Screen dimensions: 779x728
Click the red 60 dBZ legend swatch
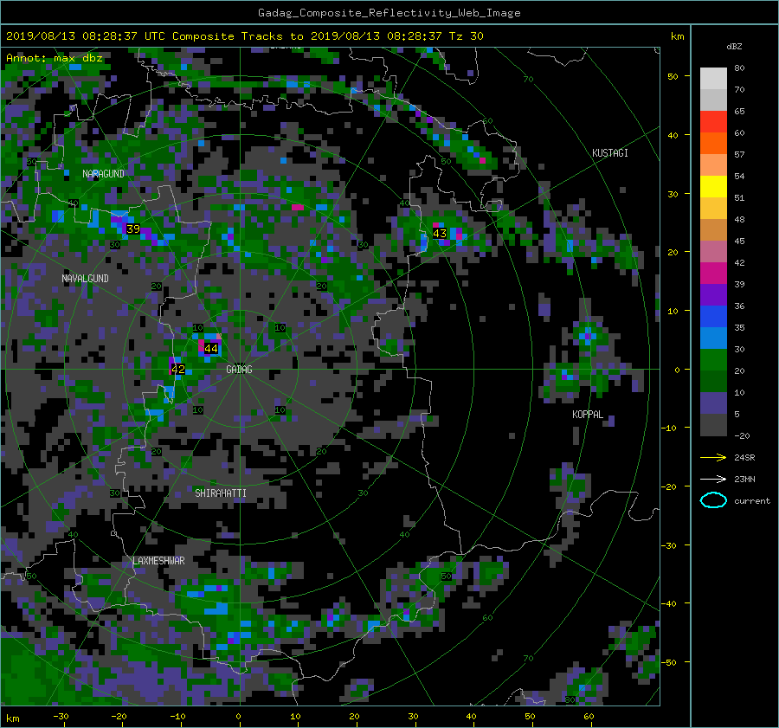pyautogui.click(x=713, y=122)
